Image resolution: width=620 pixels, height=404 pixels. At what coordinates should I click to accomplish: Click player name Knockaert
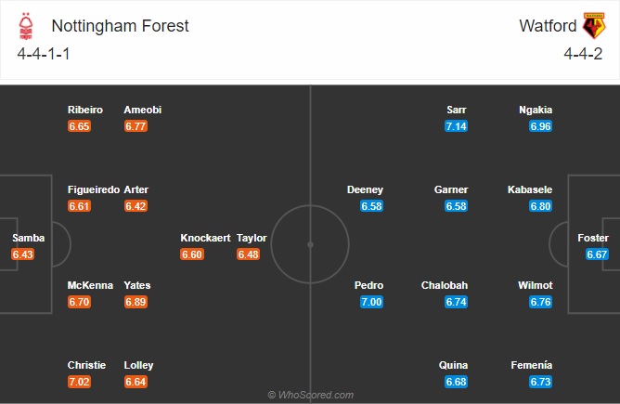click(x=205, y=238)
